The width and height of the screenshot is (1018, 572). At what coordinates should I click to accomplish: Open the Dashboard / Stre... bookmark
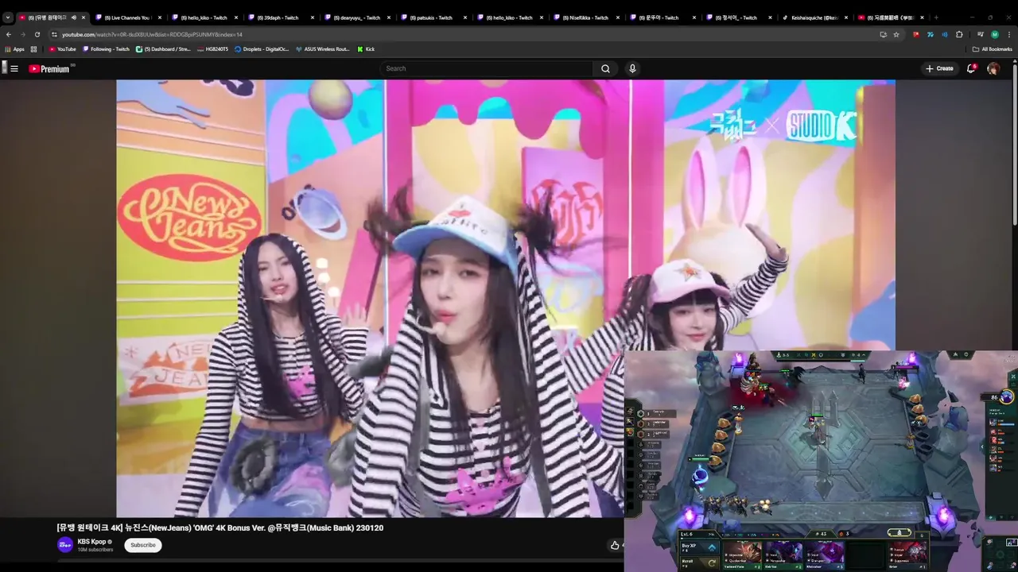[163, 49]
